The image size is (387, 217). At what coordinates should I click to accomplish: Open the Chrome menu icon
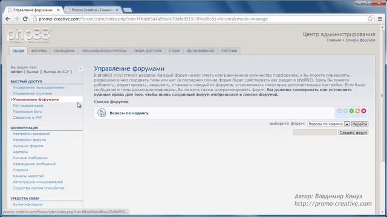(380, 19)
